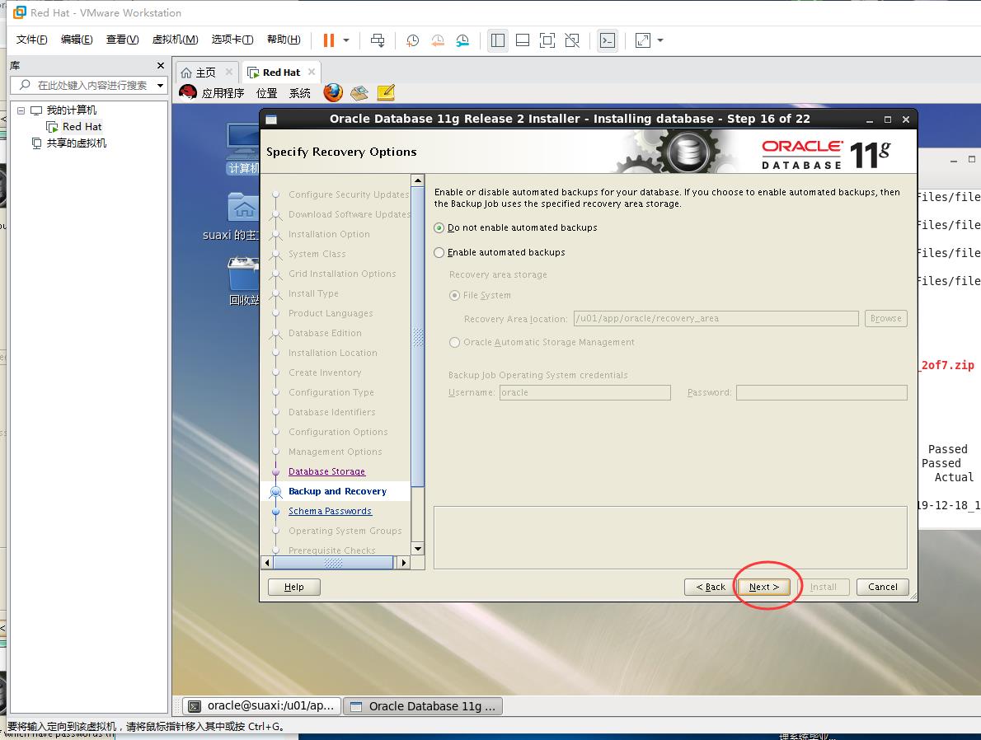The height and width of the screenshot is (740, 981).
Task: Open the 编辑(E) menu
Action: pos(77,40)
